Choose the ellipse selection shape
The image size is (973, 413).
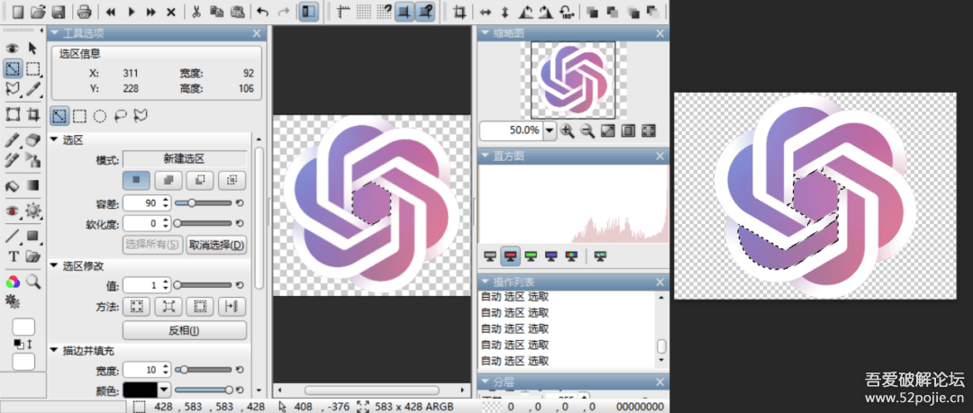pyautogui.click(x=100, y=116)
